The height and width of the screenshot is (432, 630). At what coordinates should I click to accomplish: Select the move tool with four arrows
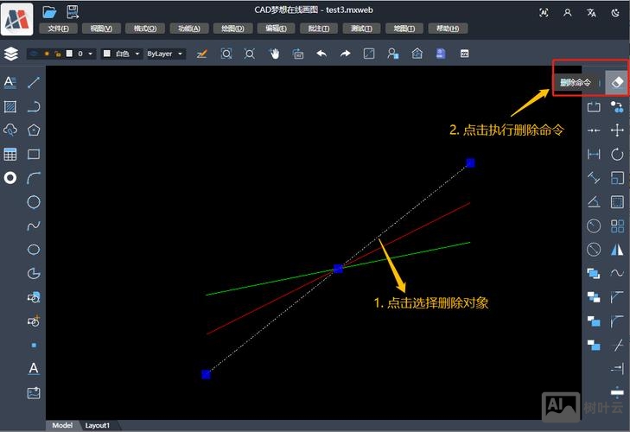(617, 130)
